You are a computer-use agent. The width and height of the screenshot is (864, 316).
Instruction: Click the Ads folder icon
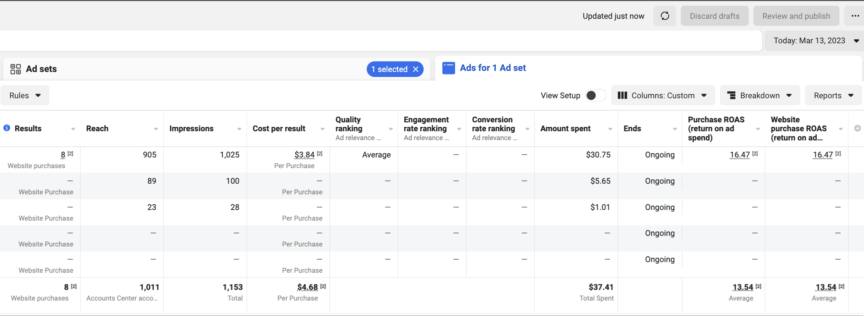(x=449, y=68)
